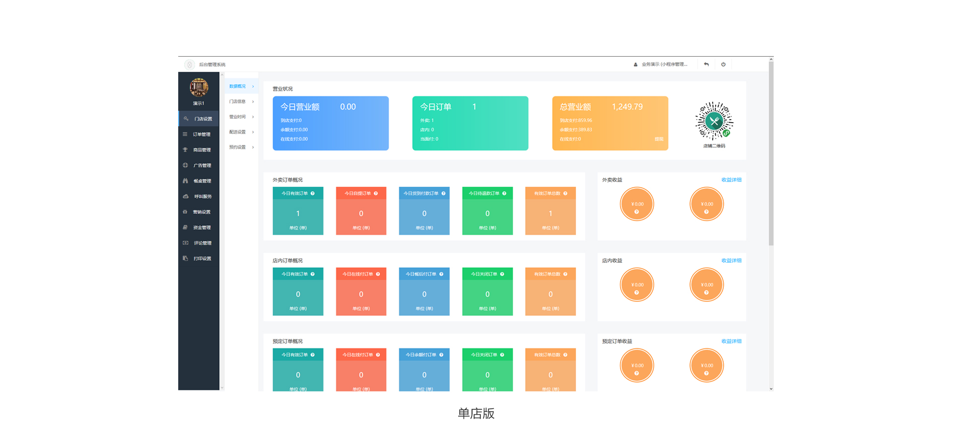Click help icon beside 店内订单概况 今日有效订单

point(313,274)
